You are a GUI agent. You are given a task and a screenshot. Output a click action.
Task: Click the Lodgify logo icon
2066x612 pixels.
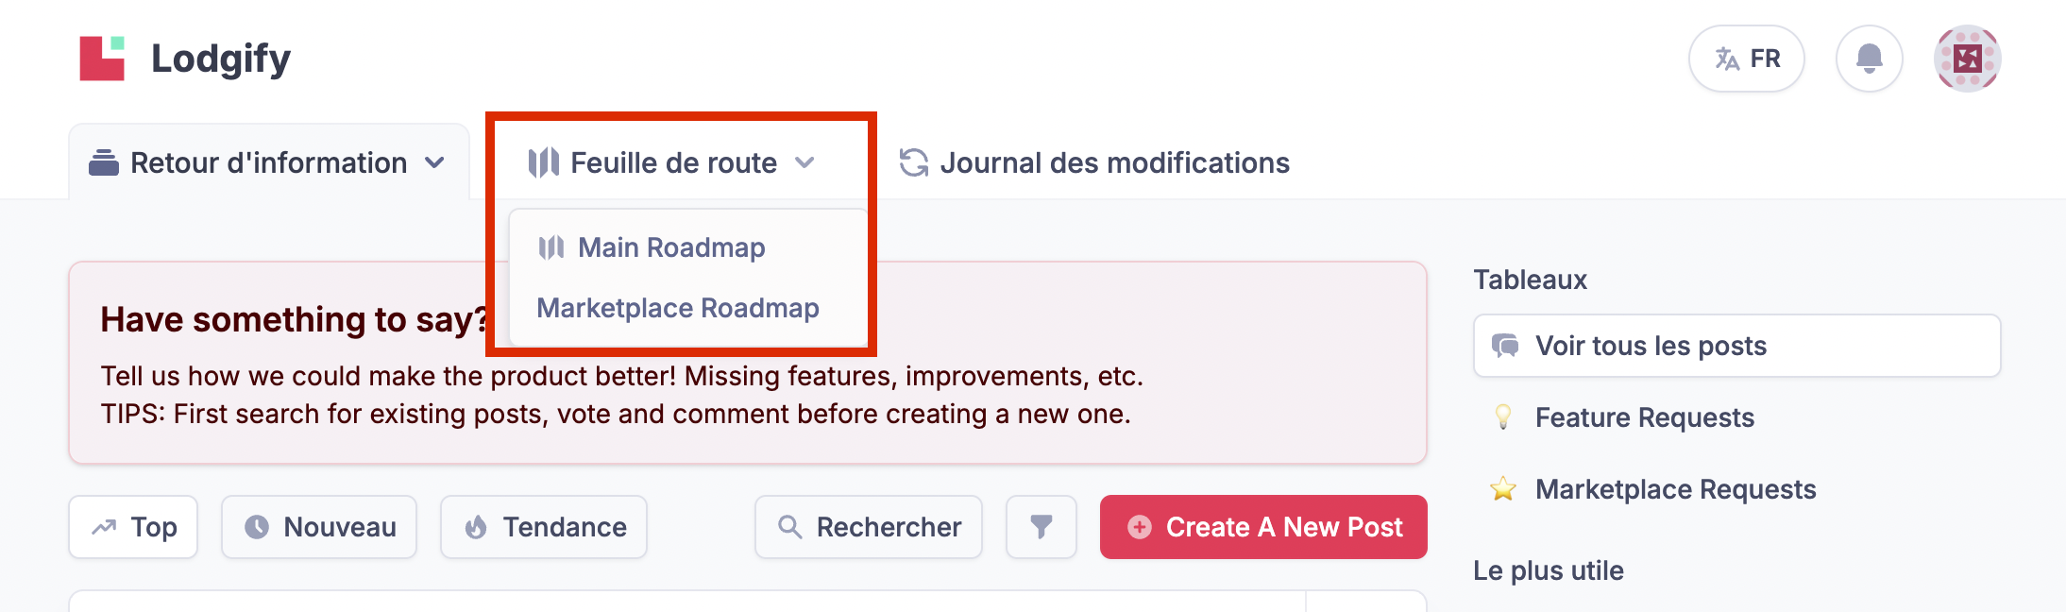click(x=102, y=59)
